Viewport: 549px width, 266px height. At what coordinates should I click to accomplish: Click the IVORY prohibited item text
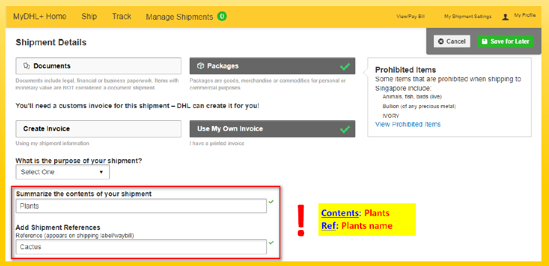391,116
